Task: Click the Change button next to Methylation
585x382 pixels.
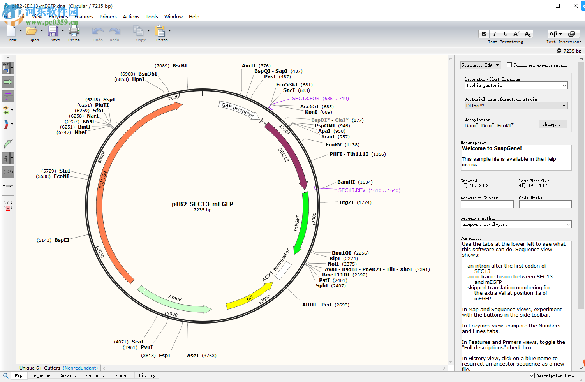Action: (x=553, y=124)
